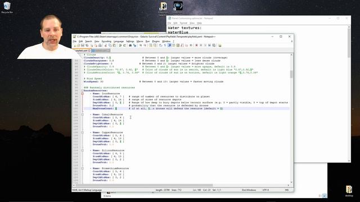Open Function List from toolbar icon
360x202 pixels.
tap(182, 45)
